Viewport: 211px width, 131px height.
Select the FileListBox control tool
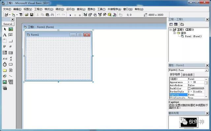[x=11, y=70]
